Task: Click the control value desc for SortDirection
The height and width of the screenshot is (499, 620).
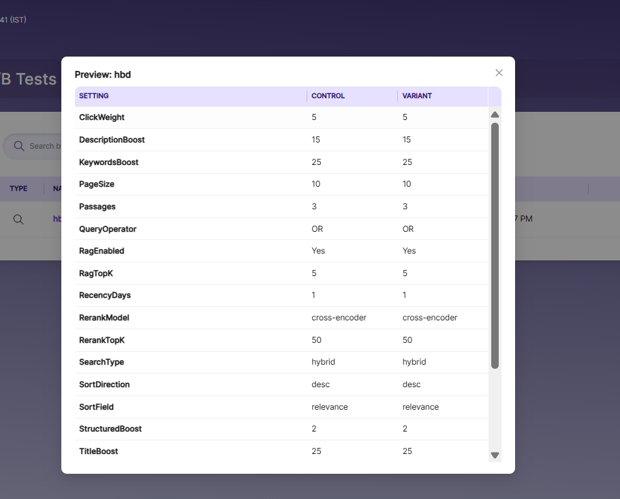Action: [321, 384]
